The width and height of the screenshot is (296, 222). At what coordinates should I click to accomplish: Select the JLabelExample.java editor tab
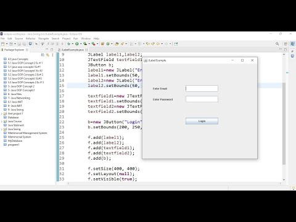pos(73,50)
